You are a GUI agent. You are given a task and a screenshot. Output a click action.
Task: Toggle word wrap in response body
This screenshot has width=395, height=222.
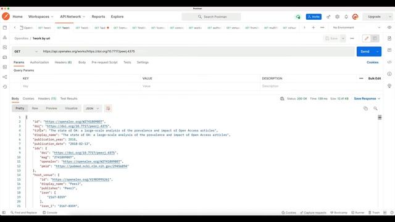[108, 109]
